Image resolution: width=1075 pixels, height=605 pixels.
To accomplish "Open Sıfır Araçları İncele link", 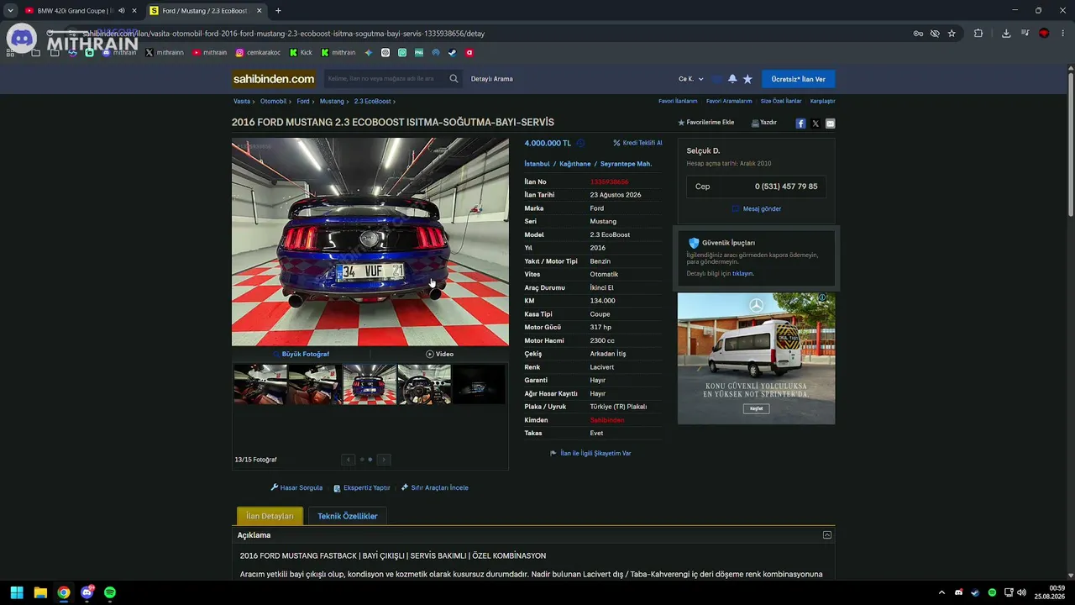I will pyautogui.click(x=435, y=487).
